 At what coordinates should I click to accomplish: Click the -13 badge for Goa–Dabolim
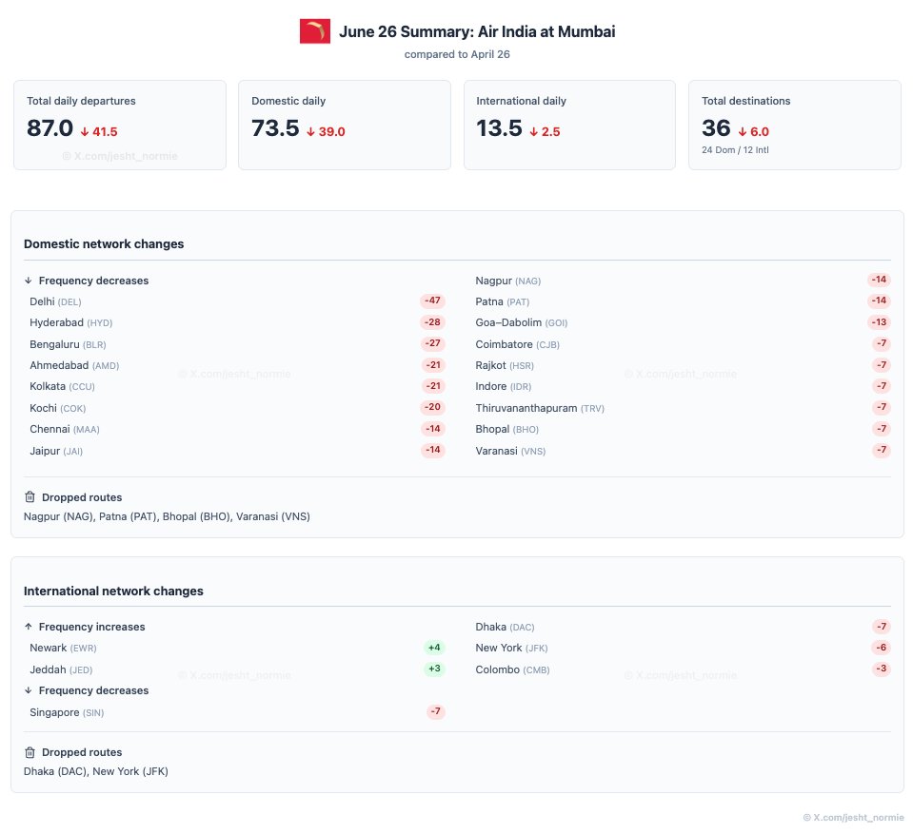879,322
